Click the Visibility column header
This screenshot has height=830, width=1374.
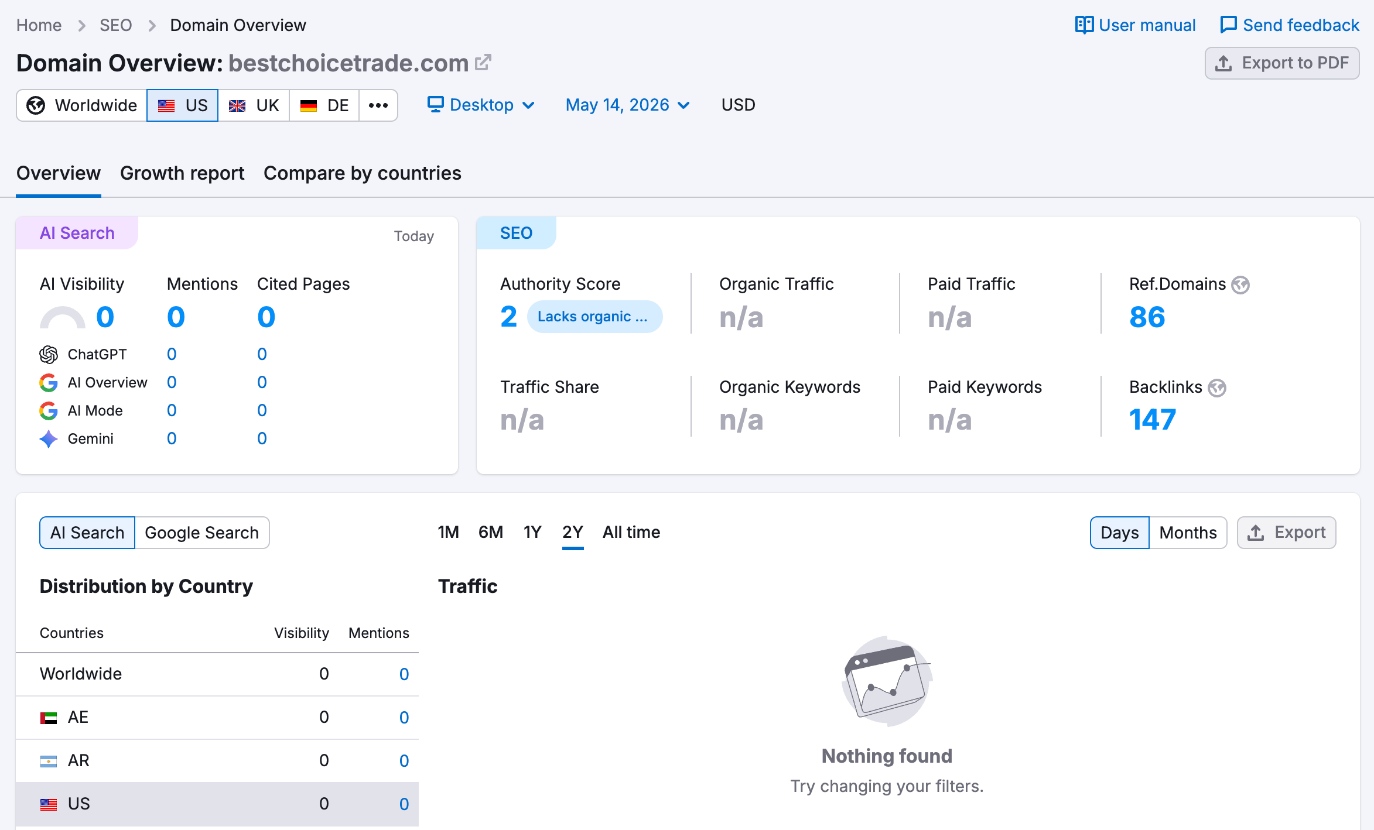[302, 633]
